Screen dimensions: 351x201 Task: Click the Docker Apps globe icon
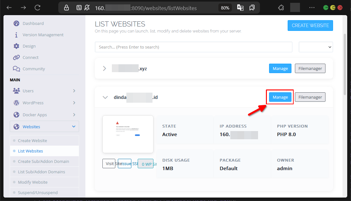(16, 115)
